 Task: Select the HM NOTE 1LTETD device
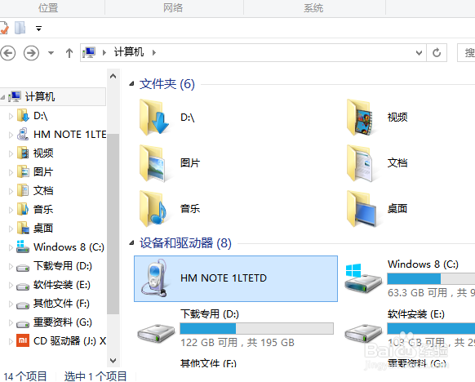(x=236, y=278)
